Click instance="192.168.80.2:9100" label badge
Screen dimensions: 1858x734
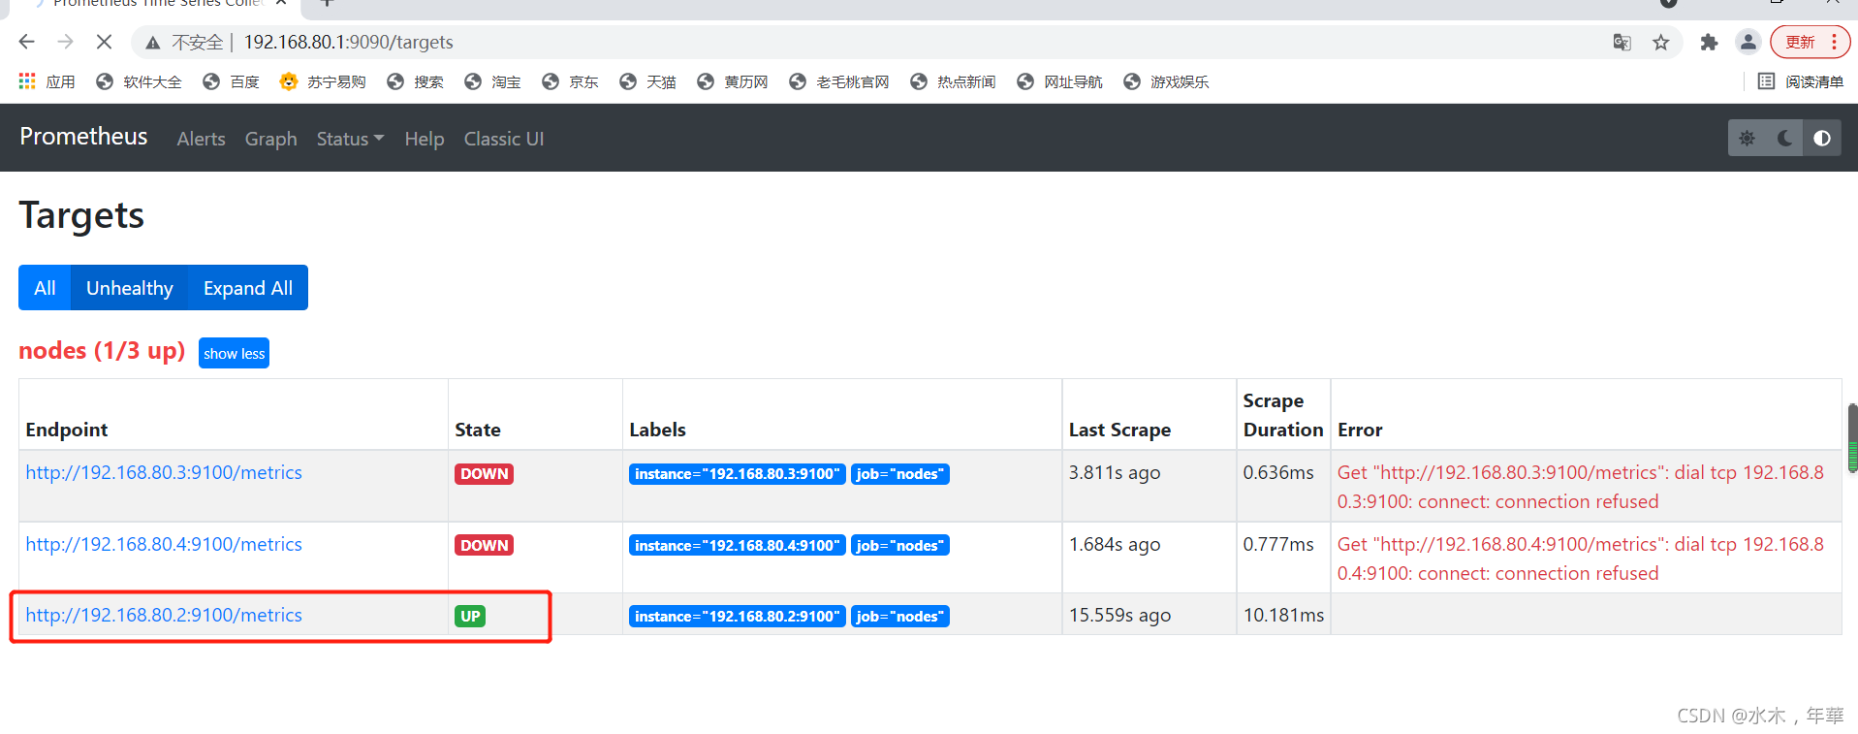click(737, 616)
